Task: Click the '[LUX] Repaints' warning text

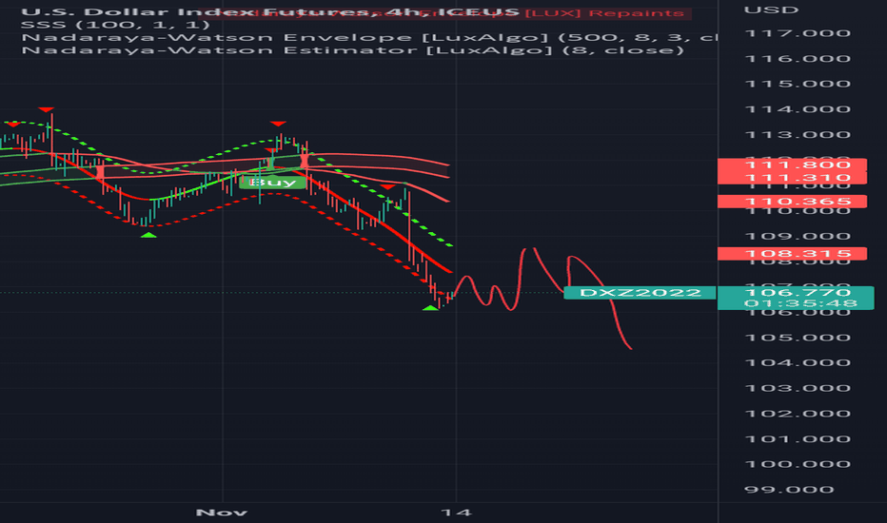Action: [604, 12]
